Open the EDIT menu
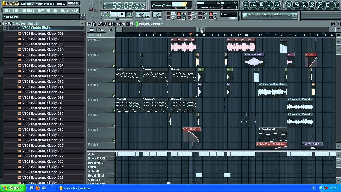The image size is (341, 192). (x=16, y=10)
